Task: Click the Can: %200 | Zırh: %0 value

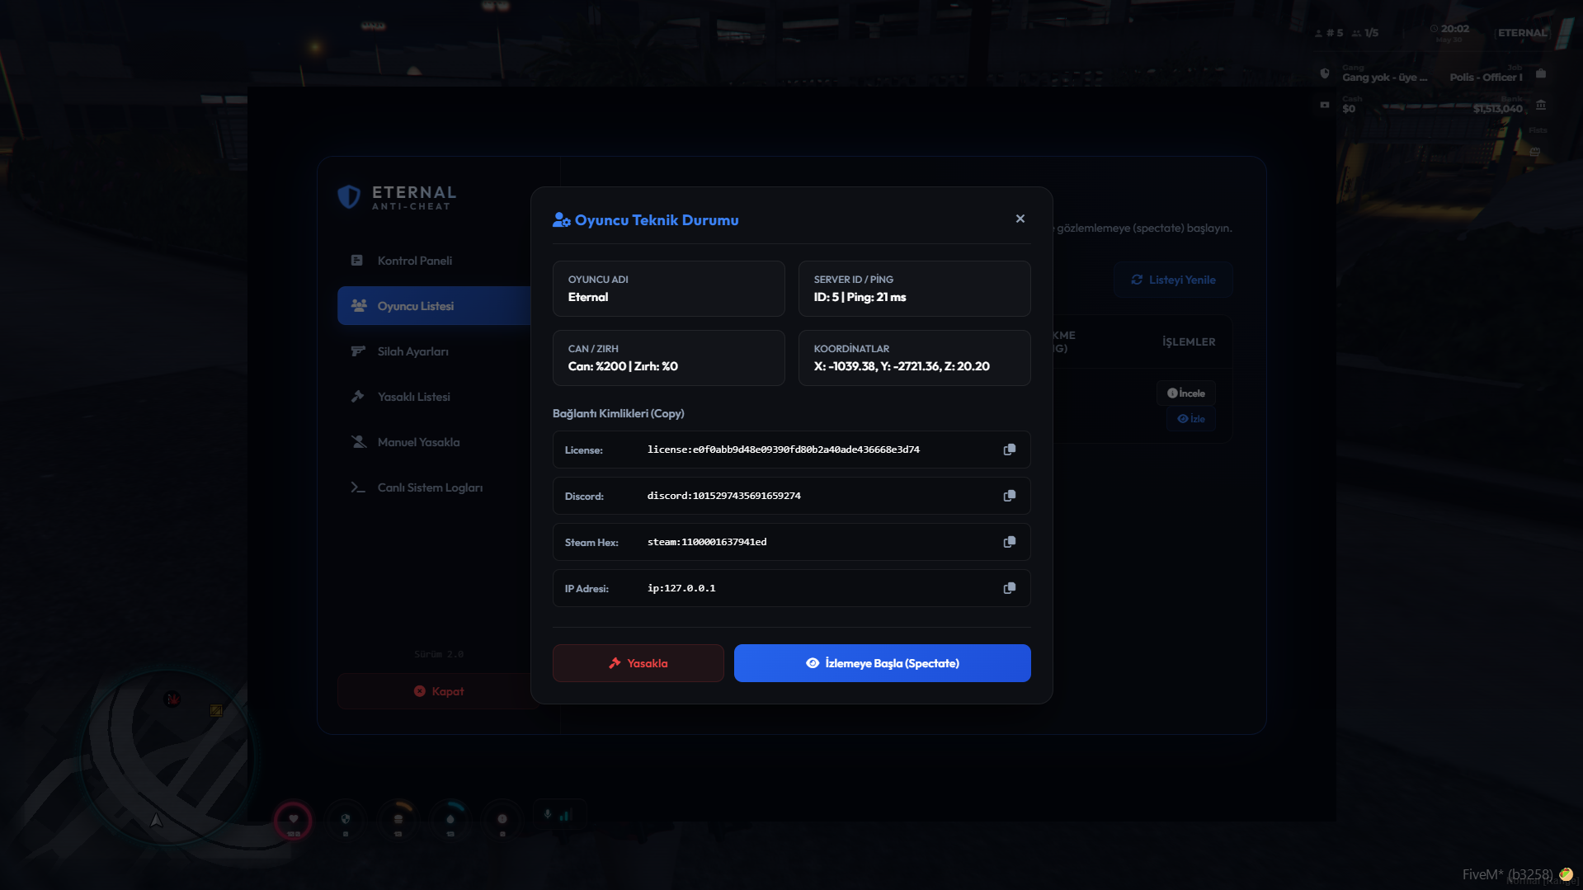Action: [623, 366]
